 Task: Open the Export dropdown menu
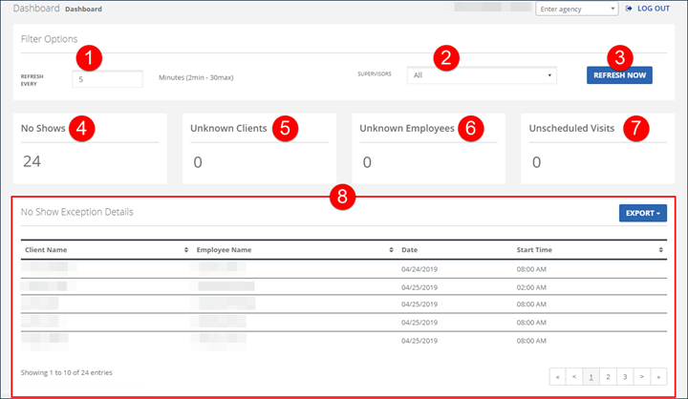[642, 213]
